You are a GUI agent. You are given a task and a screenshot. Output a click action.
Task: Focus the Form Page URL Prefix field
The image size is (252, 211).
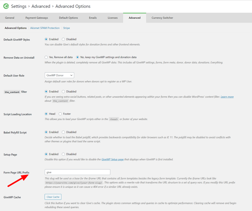[77, 172]
